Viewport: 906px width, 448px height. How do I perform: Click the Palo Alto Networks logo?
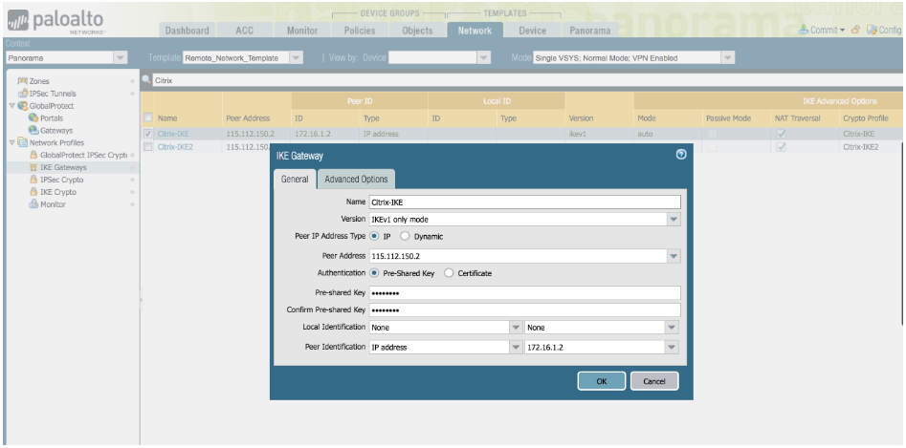point(55,22)
